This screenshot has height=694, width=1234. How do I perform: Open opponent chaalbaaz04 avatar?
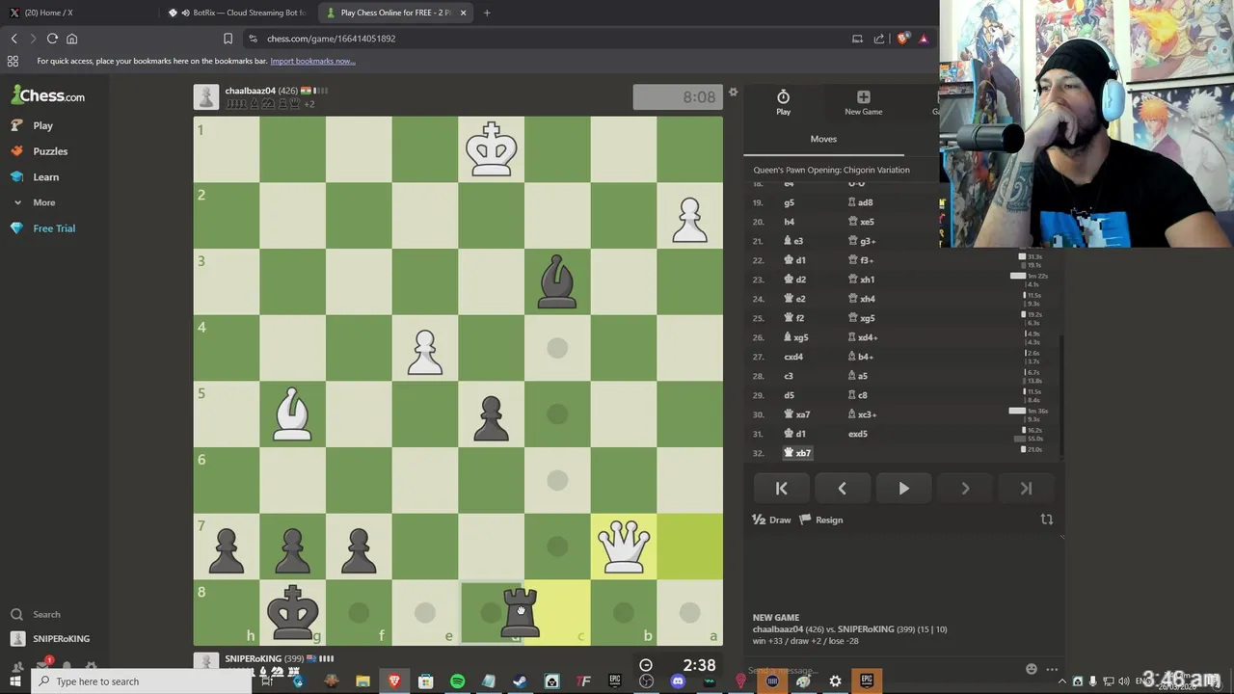pos(205,96)
